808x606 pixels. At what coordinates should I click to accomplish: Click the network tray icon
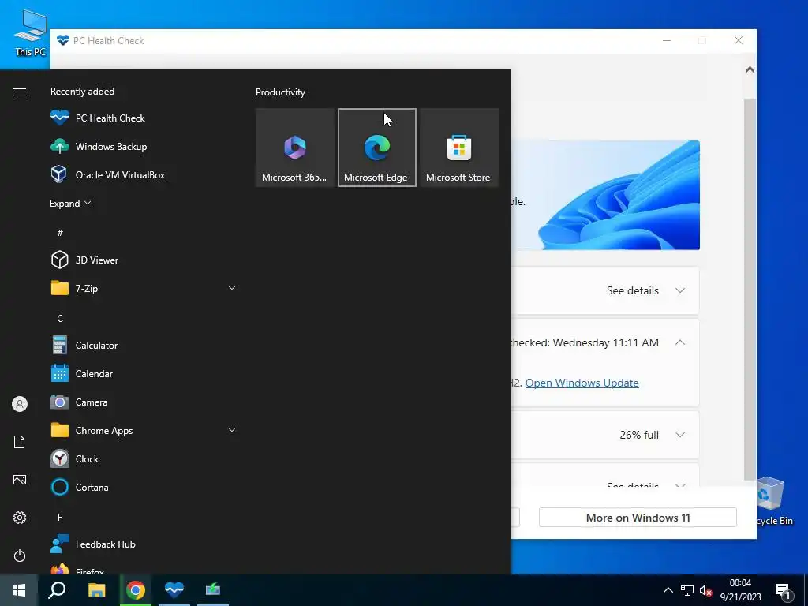pyautogui.click(x=687, y=590)
